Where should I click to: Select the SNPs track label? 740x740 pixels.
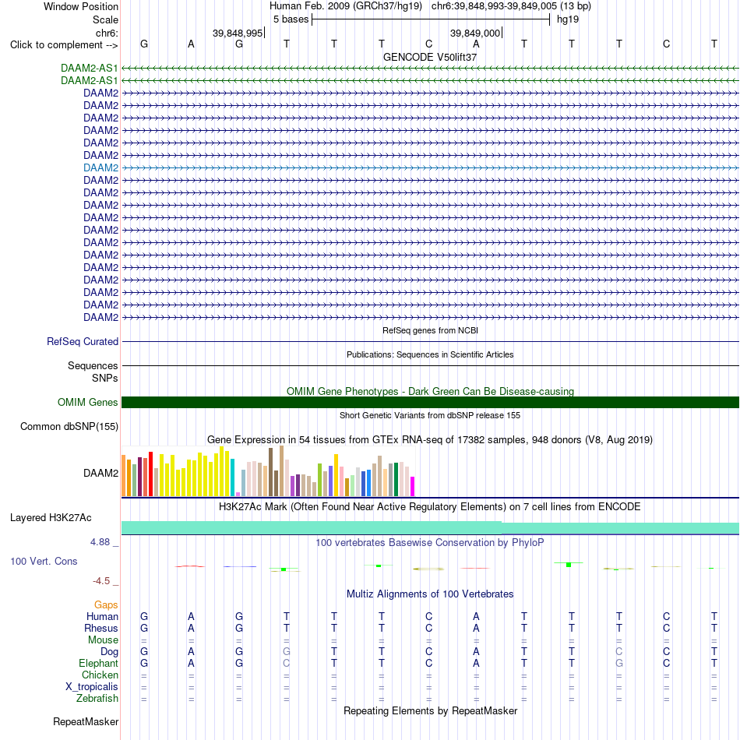pyautogui.click(x=105, y=378)
